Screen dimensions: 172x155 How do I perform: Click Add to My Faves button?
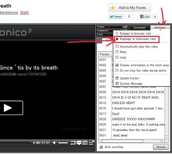coord(130,8)
